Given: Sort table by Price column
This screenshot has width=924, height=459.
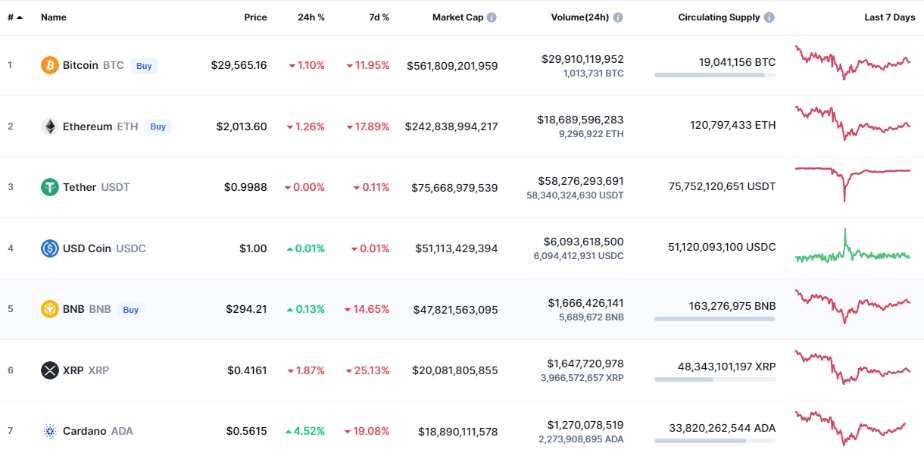Looking at the screenshot, I should point(255,17).
